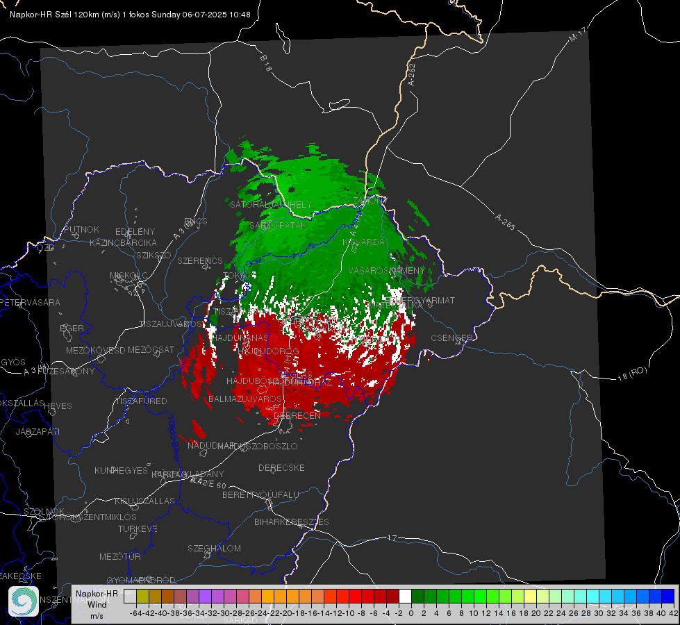Select the BERETTYÓÚJFALU label
Viewport: 680px width, 625px height.
[260, 494]
